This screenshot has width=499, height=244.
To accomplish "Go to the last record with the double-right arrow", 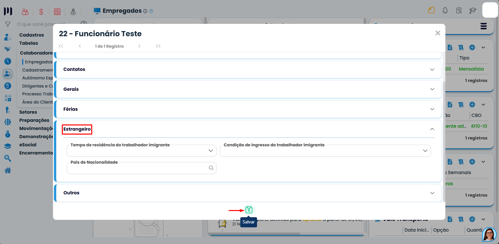I will [158, 46].
